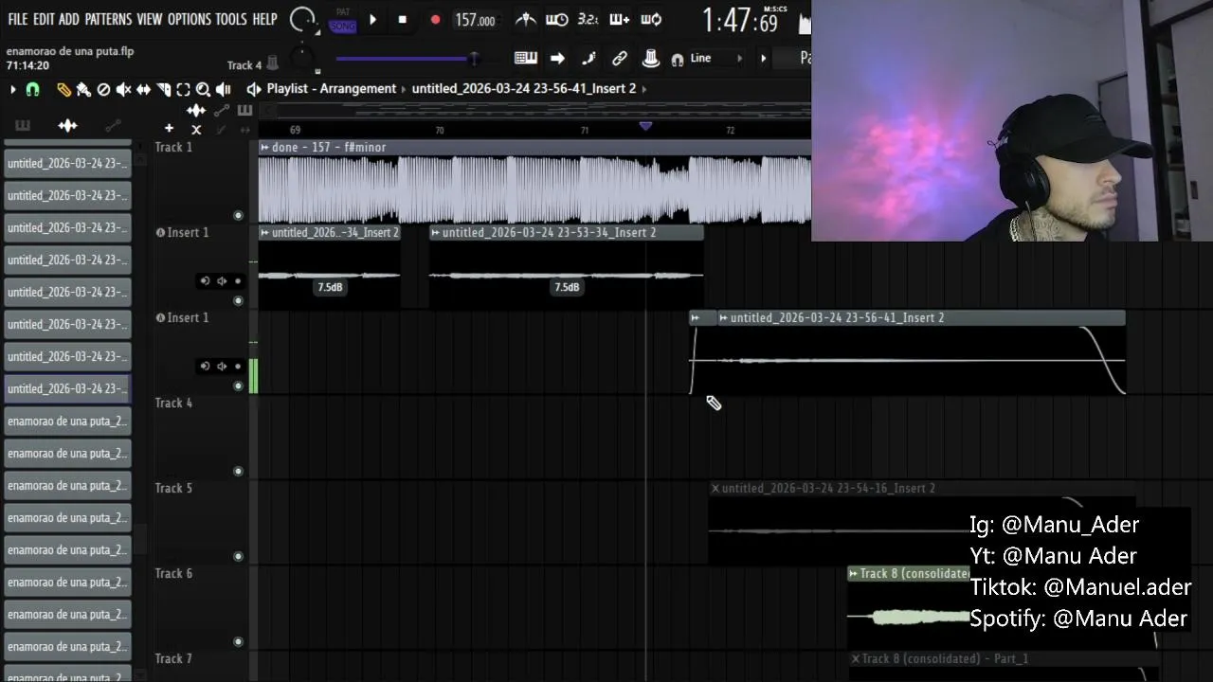
Task: Open the HELP menu
Action: tap(264, 19)
